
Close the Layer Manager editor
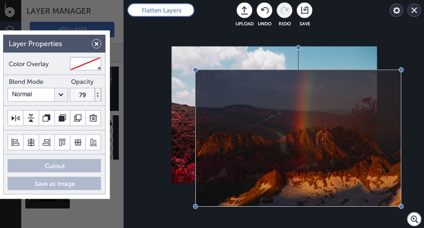pyautogui.click(x=414, y=10)
